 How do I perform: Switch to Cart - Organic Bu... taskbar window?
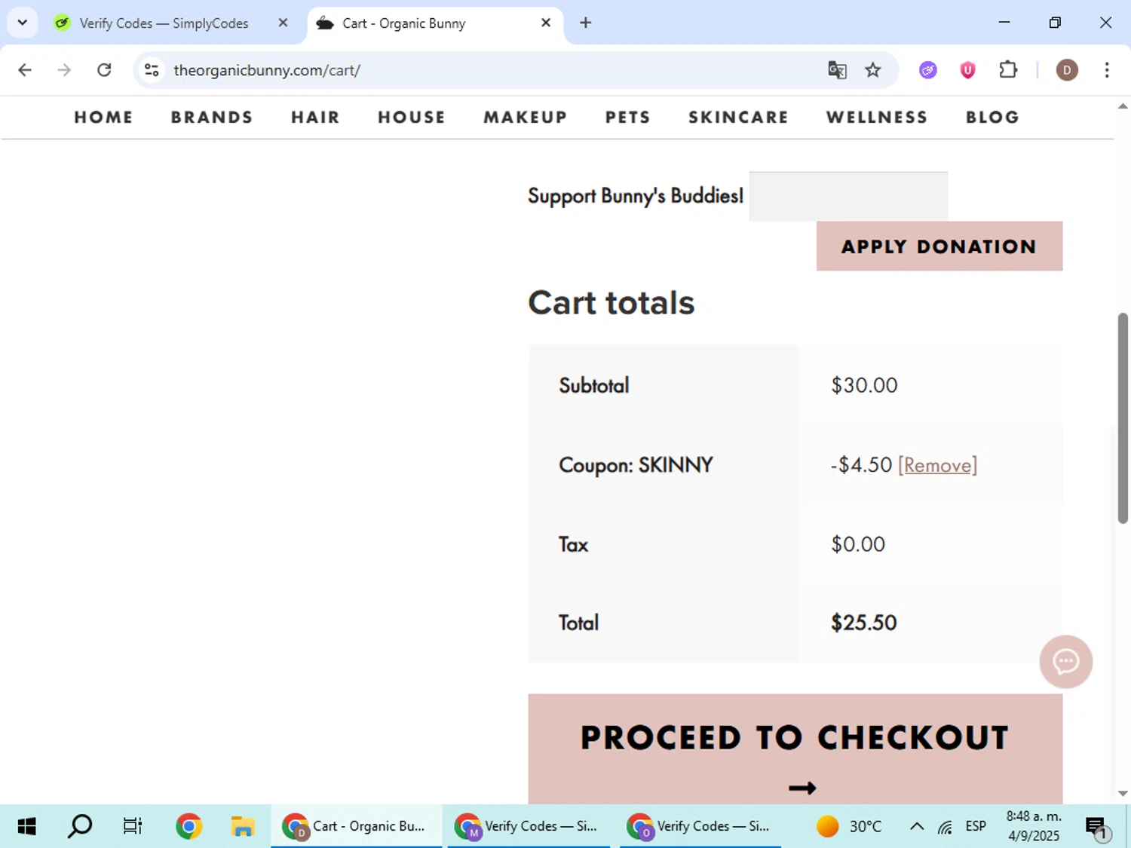[x=356, y=826]
